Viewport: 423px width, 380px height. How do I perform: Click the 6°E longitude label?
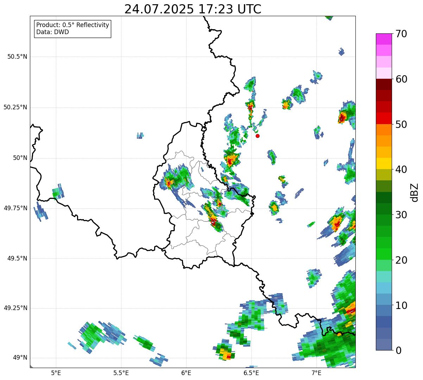coord(186,373)
